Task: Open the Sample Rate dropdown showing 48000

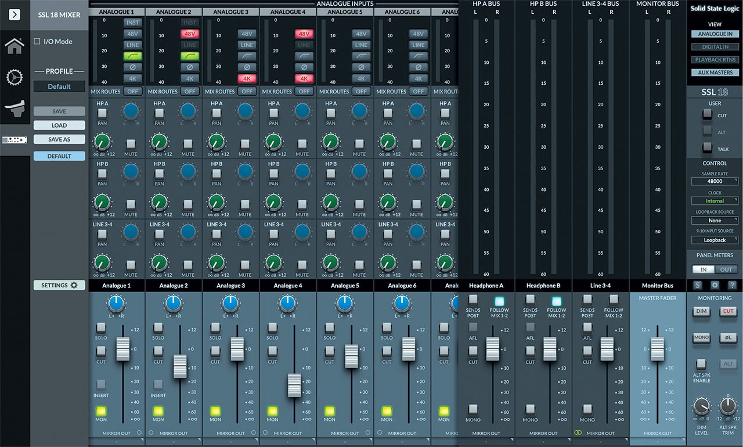Action: coord(714,181)
